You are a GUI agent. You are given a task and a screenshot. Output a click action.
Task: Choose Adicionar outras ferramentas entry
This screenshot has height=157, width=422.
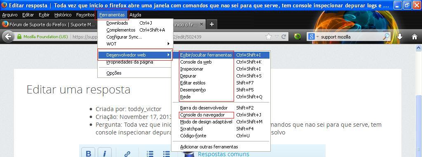(221, 147)
